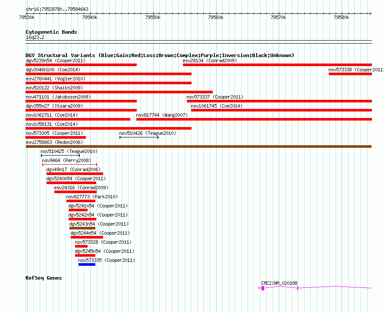Click the dgv5239n54 (Cooper2011) variant label
The image size is (384, 312).
coord(56,60)
